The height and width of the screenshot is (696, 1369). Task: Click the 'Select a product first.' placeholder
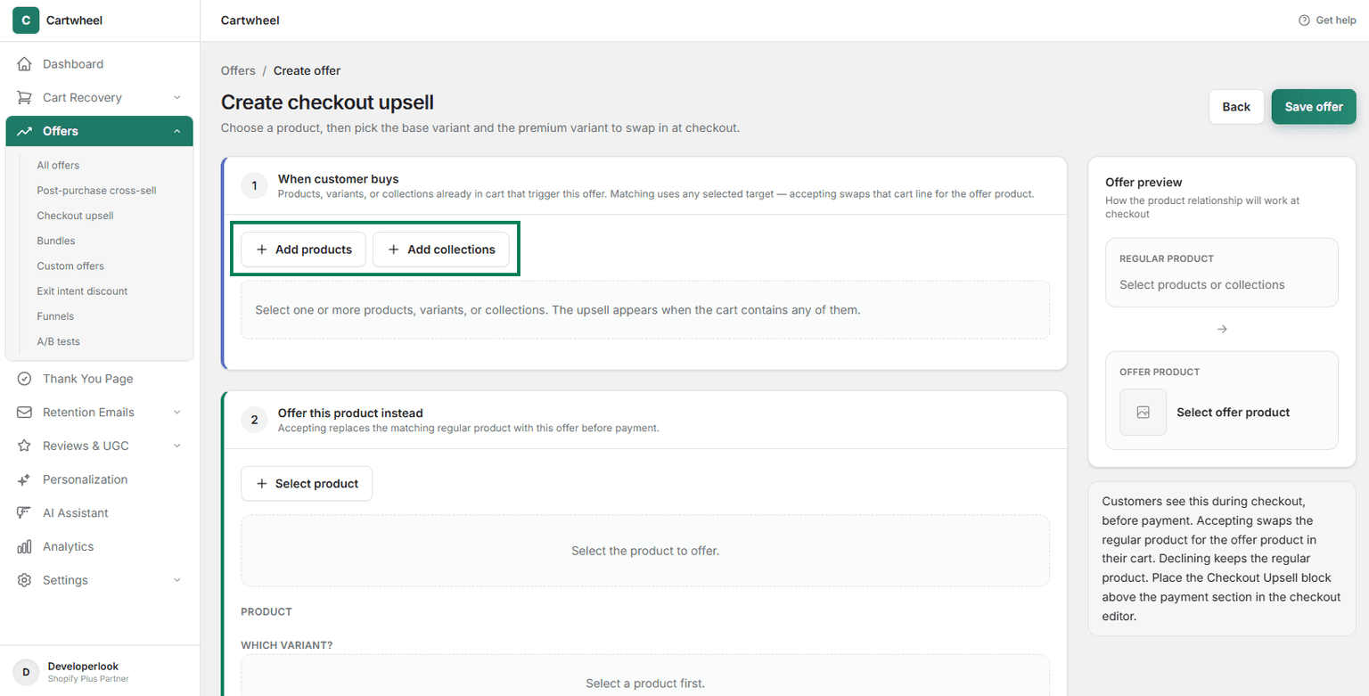click(x=645, y=684)
